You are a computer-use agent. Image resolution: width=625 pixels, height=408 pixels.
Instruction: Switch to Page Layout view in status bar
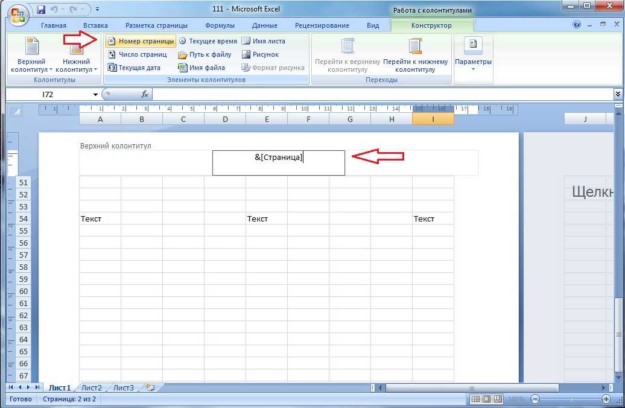(487, 400)
